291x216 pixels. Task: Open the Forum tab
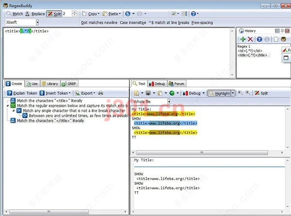177,84
